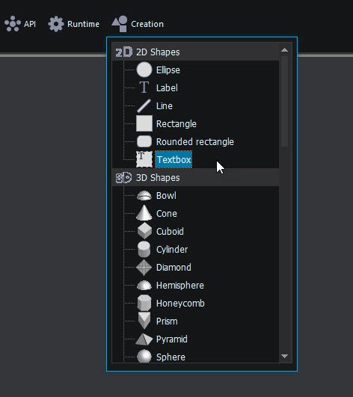Click the scrollbar up arrow
This screenshot has height=397, width=353.
click(x=284, y=50)
